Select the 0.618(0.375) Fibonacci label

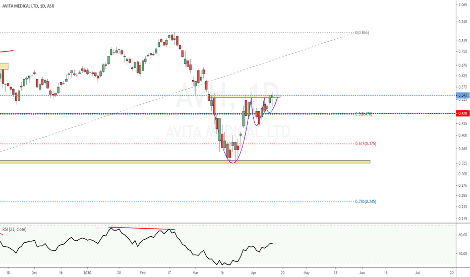[x=366, y=144]
